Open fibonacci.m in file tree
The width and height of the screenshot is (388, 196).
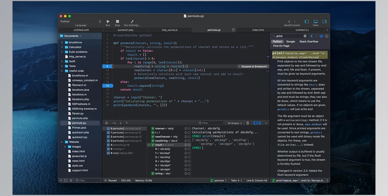pos(79,85)
